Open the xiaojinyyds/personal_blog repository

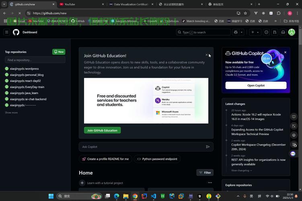[27, 75]
